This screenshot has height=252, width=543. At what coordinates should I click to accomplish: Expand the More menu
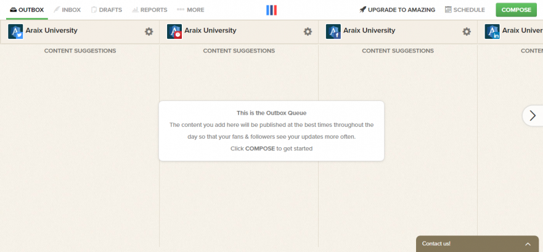pos(190,10)
